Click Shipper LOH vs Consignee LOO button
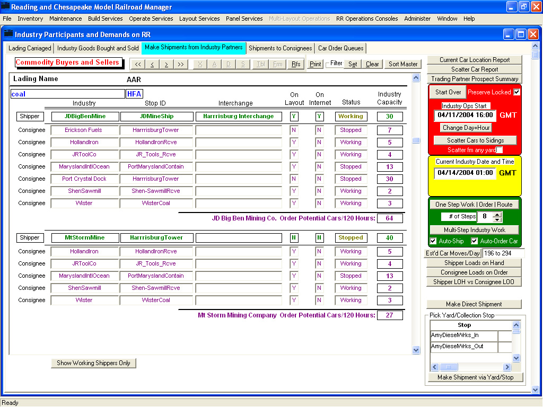 coord(474,282)
